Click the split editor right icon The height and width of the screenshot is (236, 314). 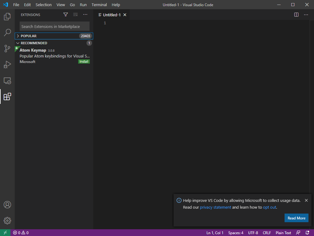(x=296, y=15)
